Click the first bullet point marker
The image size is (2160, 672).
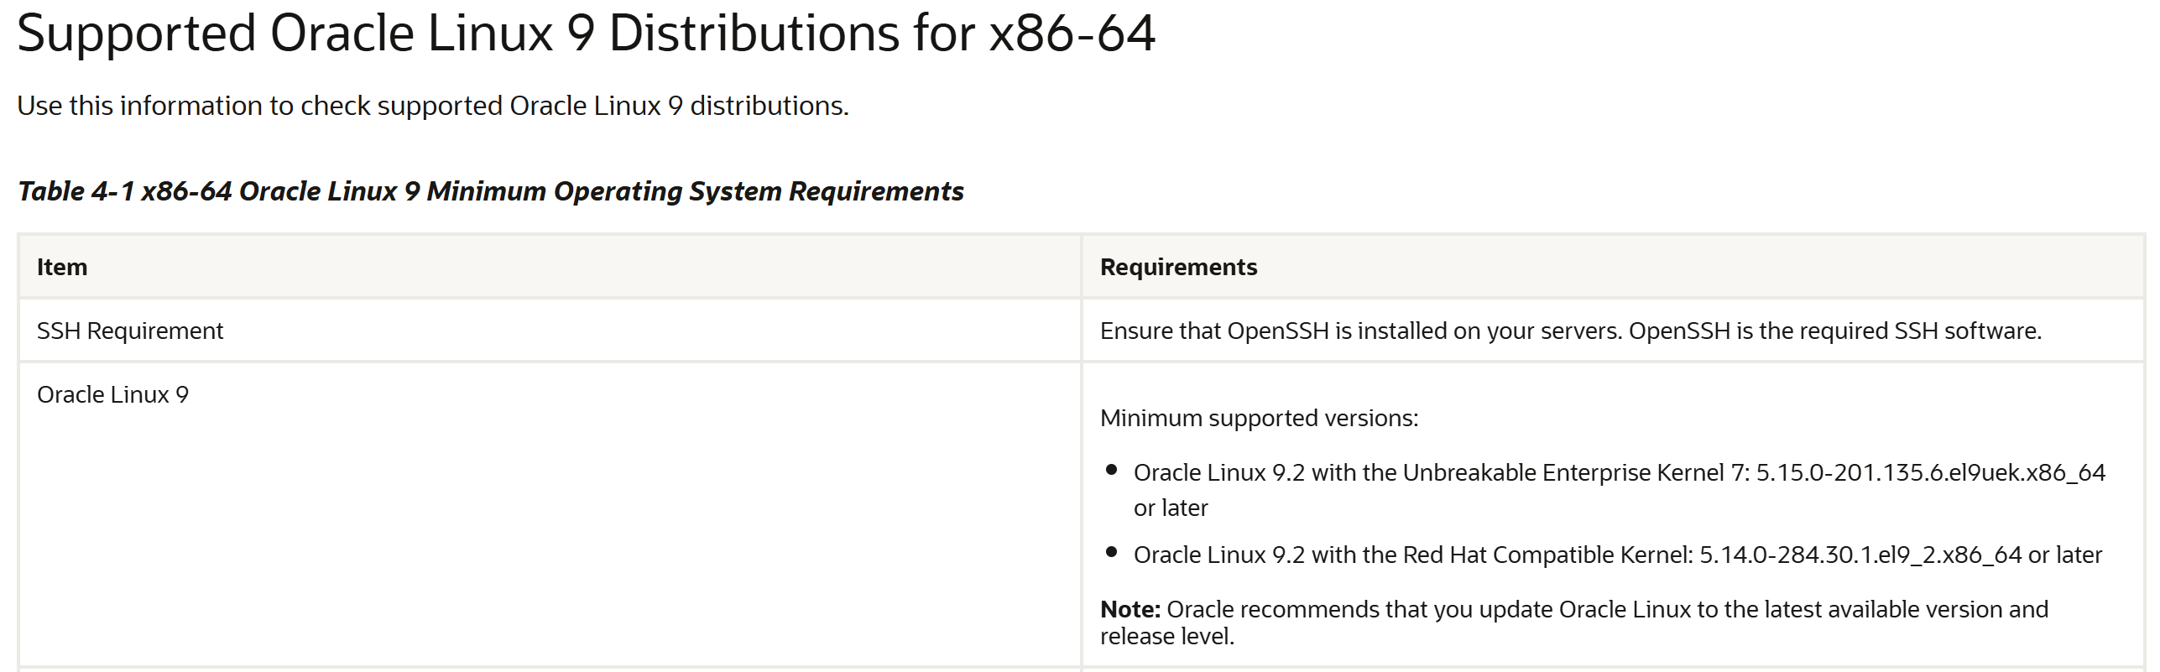tap(1112, 470)
